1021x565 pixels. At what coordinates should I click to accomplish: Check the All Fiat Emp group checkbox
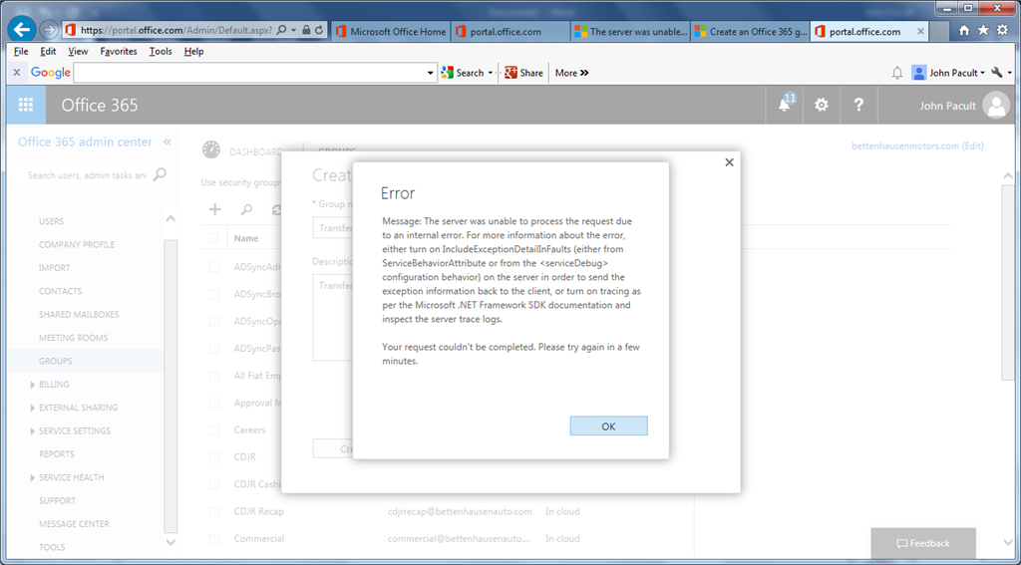214,377
